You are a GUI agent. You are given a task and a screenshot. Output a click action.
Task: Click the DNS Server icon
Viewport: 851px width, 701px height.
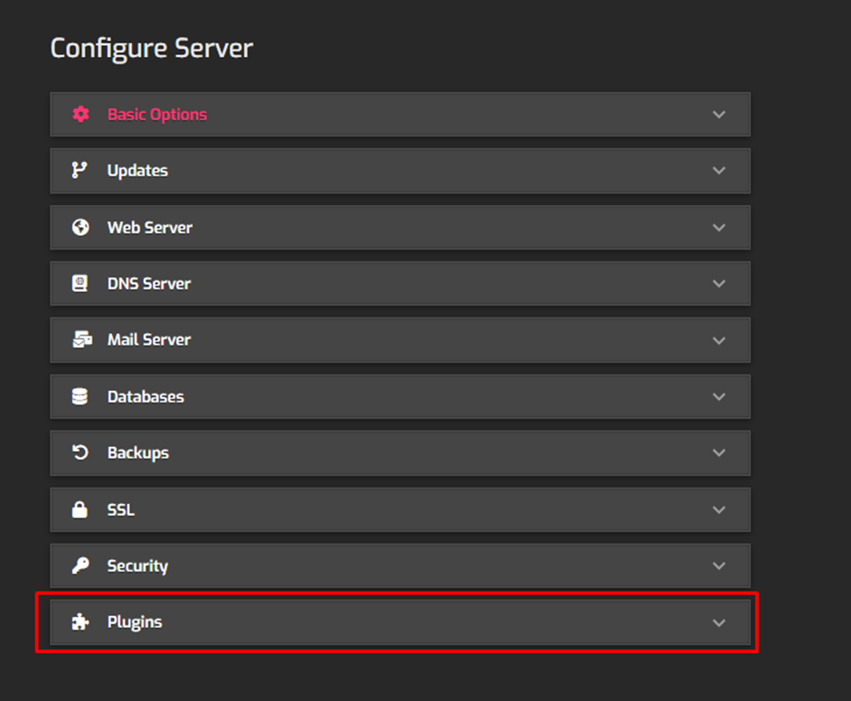(81, 283)
